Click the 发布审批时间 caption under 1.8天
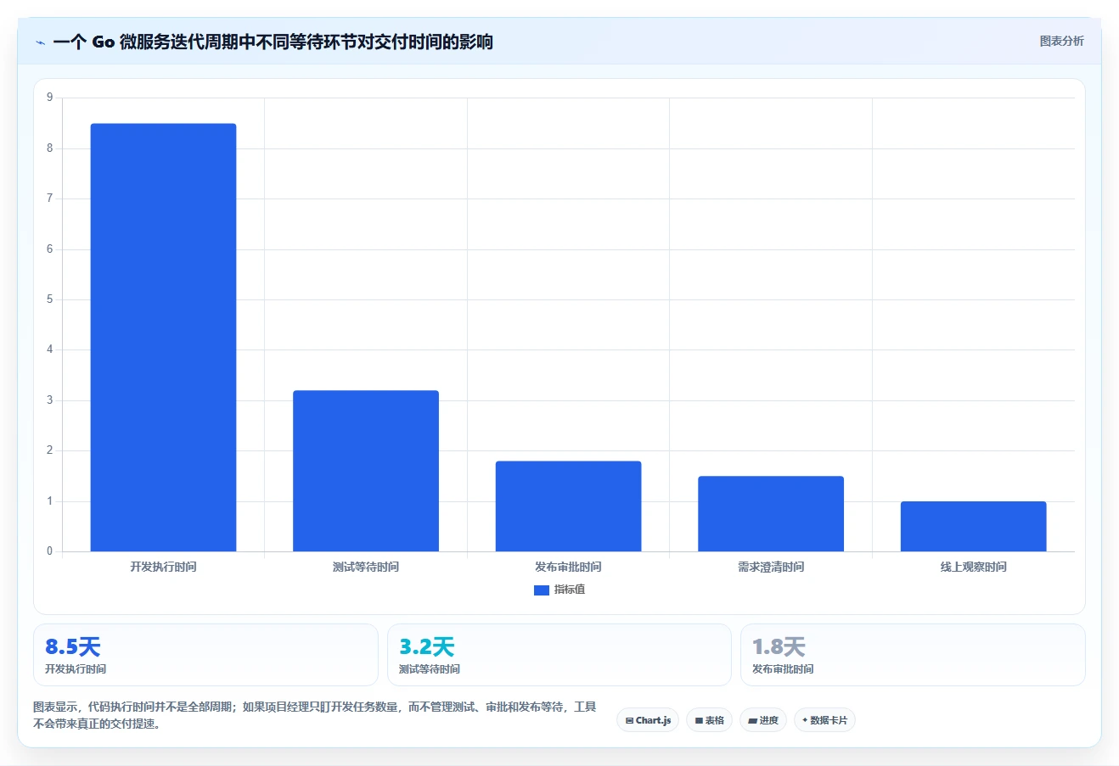 tap(783, 669)
